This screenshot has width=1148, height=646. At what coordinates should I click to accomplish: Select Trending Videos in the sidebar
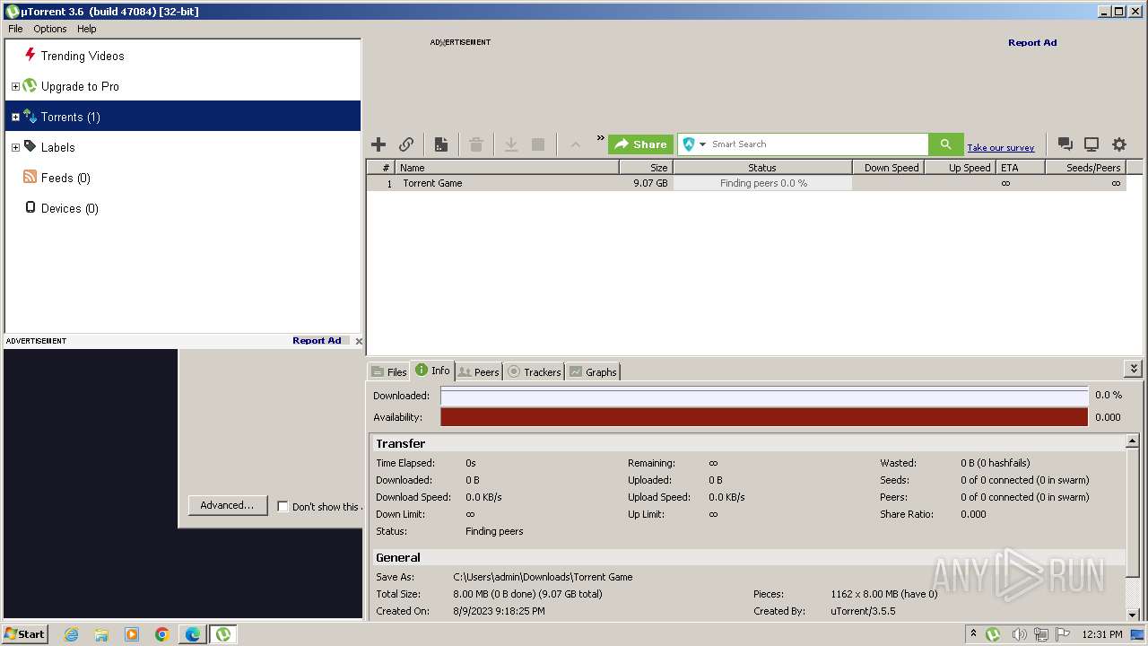(x=83, y=56)
